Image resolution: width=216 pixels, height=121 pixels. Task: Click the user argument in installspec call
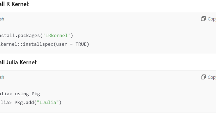click(62, 44)
